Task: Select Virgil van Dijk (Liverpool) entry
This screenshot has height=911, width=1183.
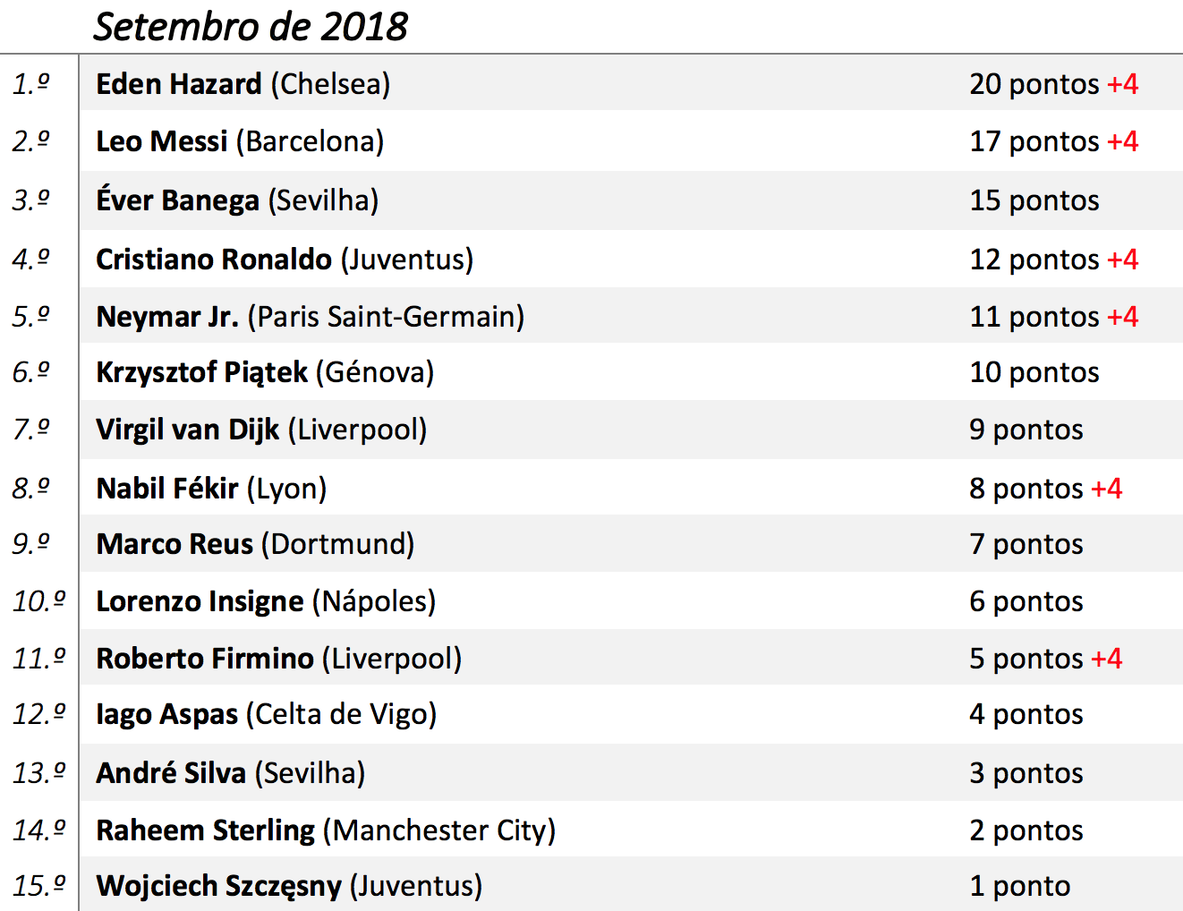Action: (x=261, y=430)
